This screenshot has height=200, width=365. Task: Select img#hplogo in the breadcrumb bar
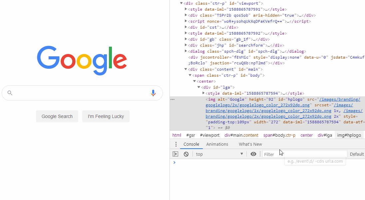[x=349, y=135]
